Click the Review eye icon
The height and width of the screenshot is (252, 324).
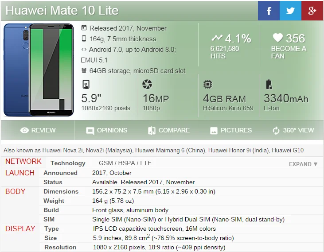click(24, 130)
